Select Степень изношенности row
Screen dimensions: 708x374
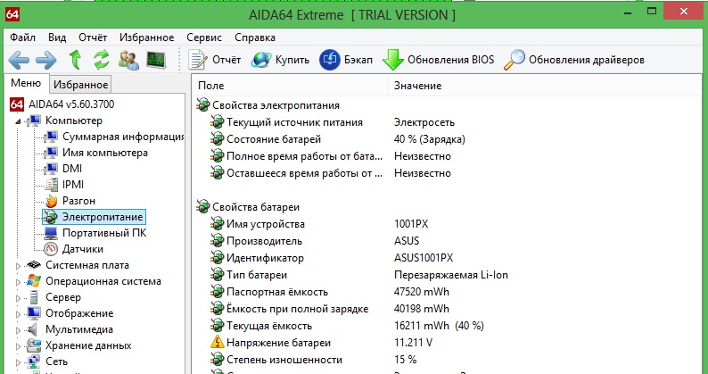click(313, 360)
